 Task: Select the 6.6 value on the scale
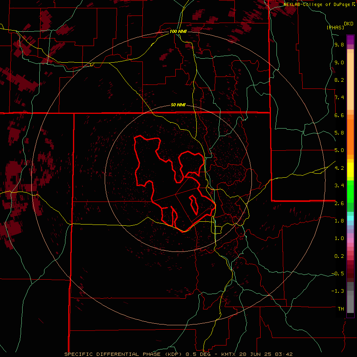[x=339, y=115]
